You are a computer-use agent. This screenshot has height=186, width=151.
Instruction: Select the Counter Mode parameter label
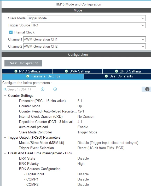click(30, 106)
